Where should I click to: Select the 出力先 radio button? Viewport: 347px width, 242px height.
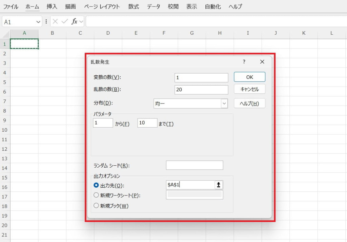pos(96,185)
